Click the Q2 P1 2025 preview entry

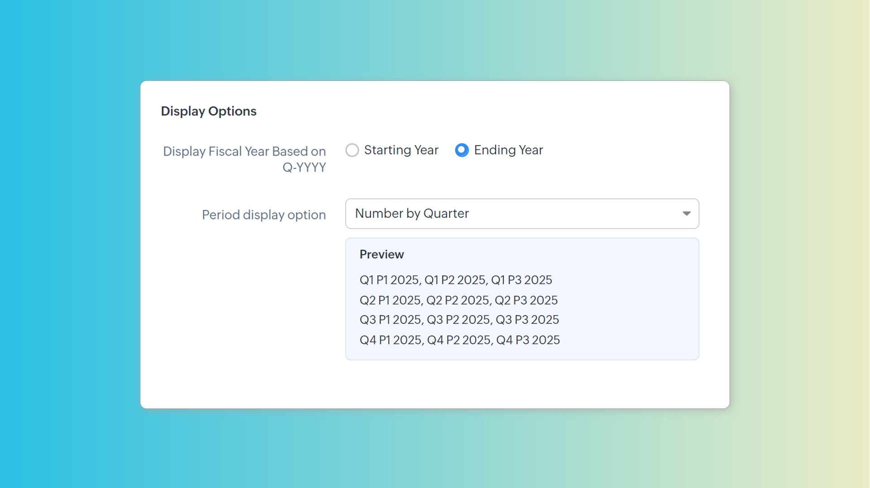coord(390,300)
